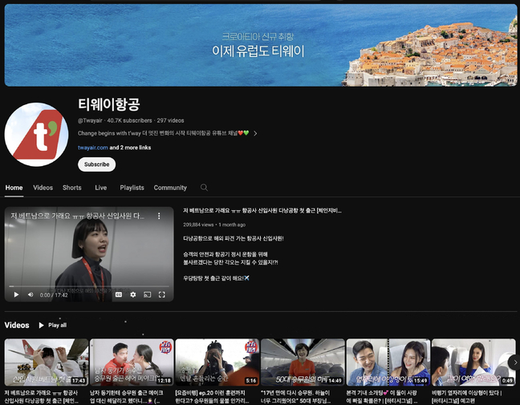This screenshot has height=405, width=520.
Task: Switch to the Videos tab
Action: (x=43, y=188)
